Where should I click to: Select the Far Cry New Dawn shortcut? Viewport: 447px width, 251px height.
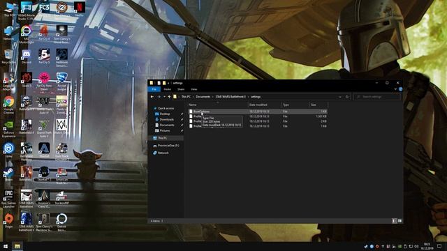click(x=44, y=81)
